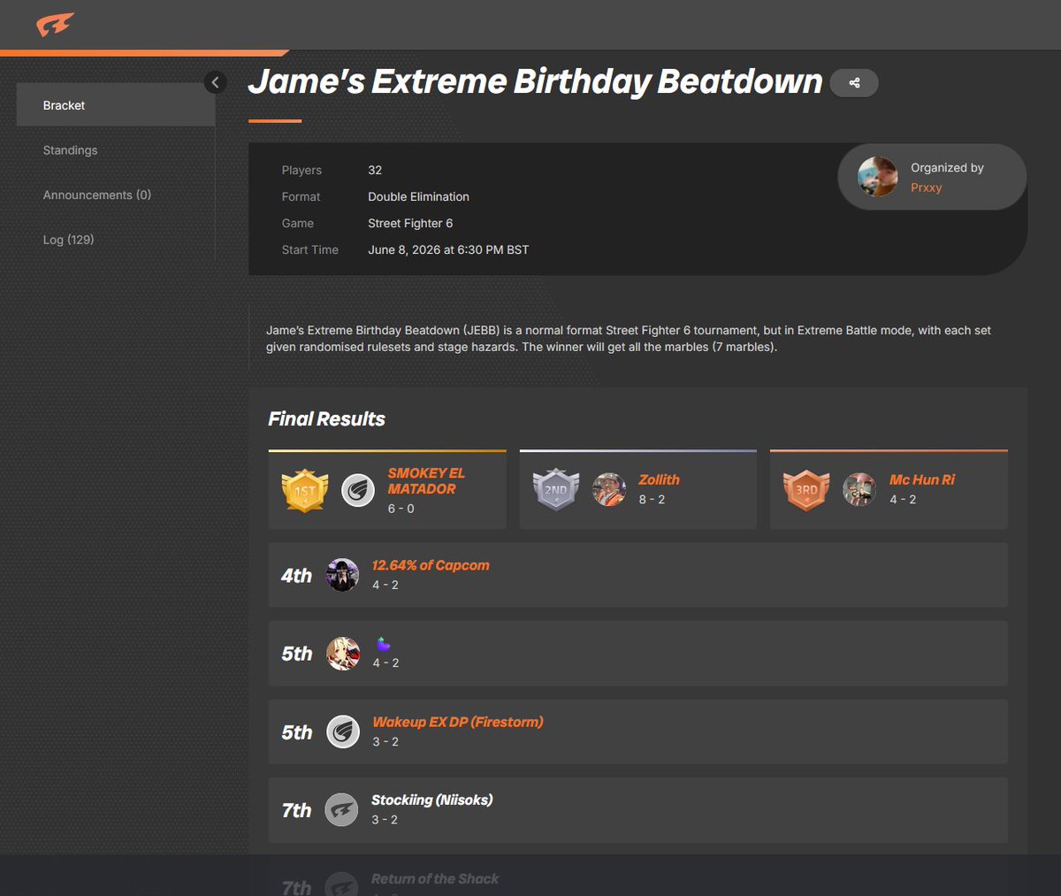
Task: Open SMOKEY EL MATADOR's profile link
Action: pos(426,481)
